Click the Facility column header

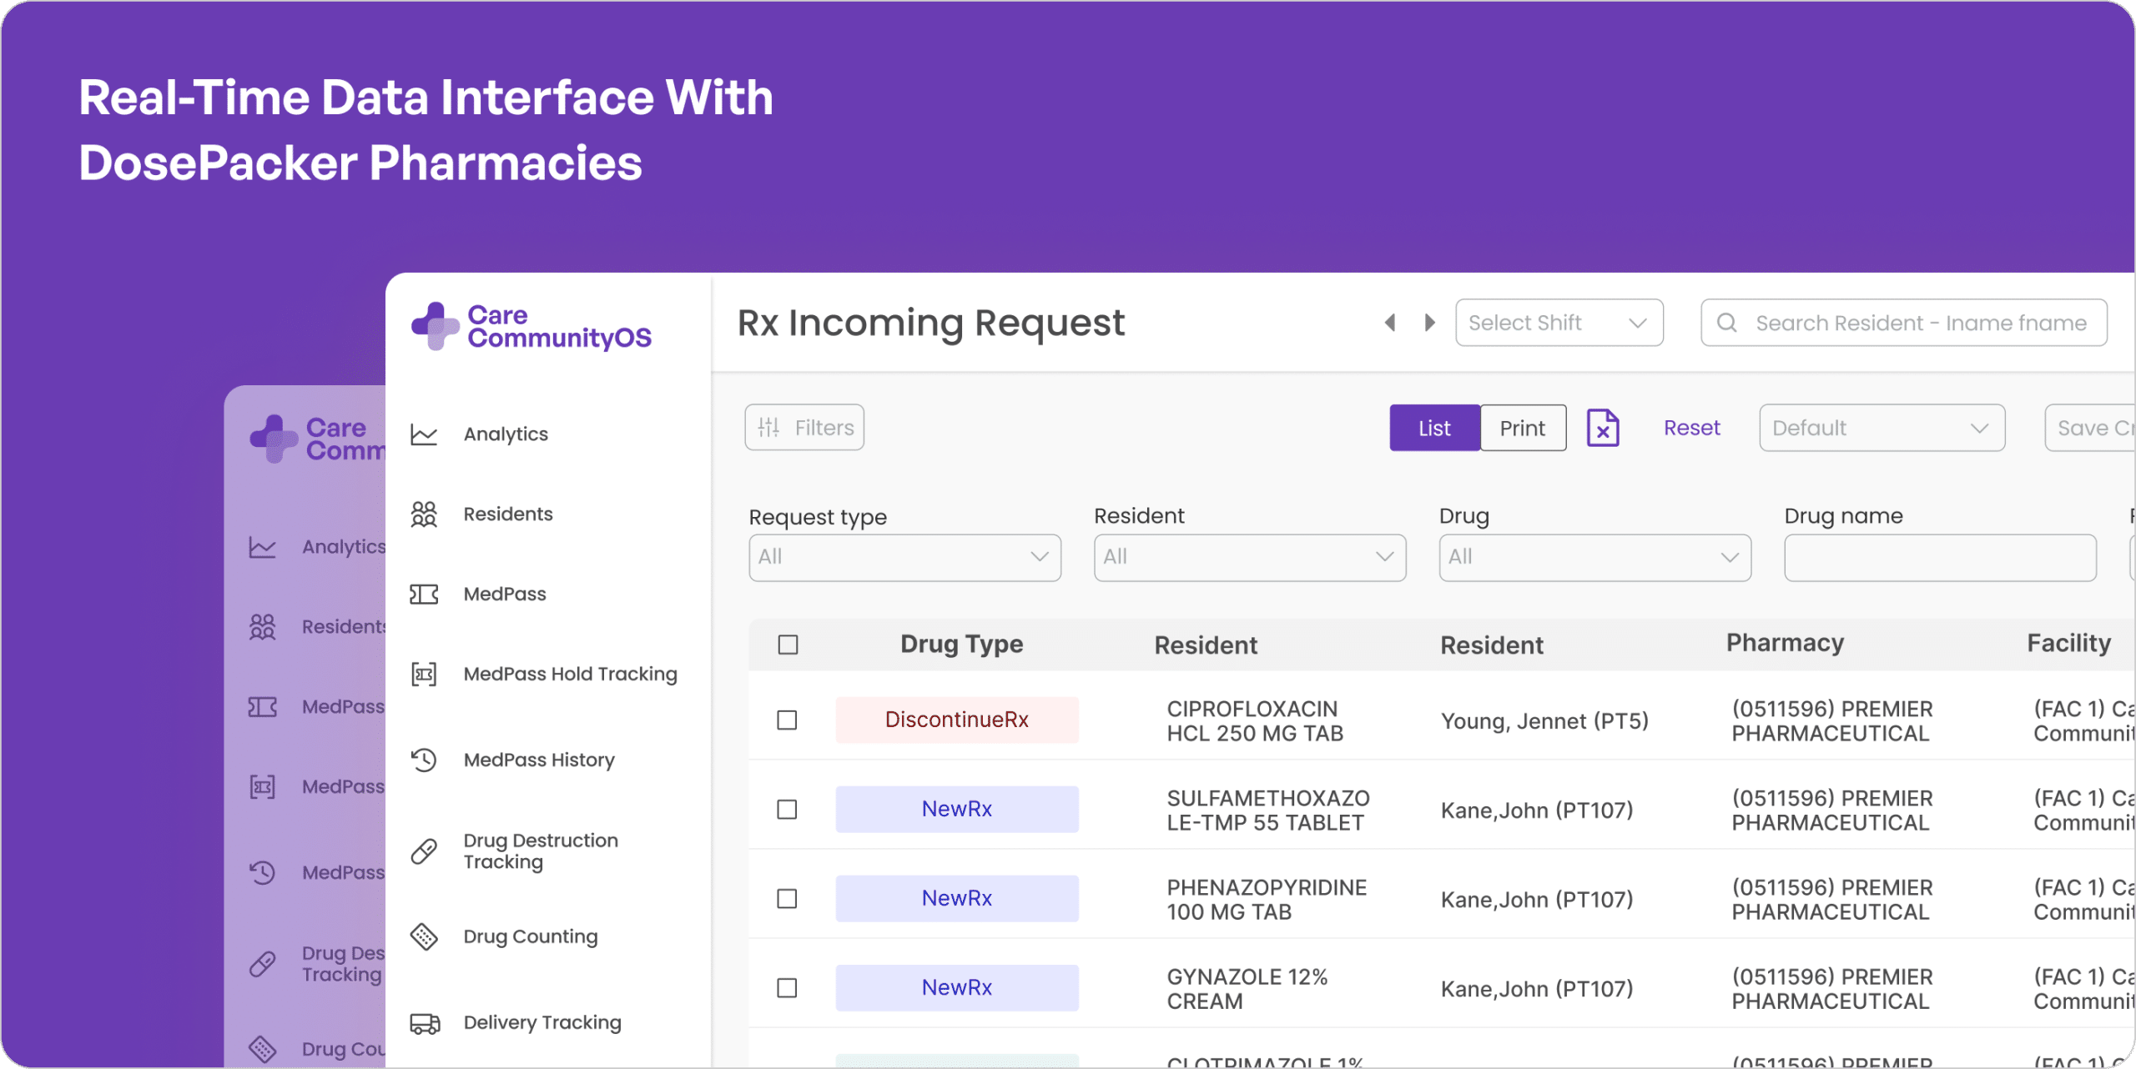point(2069,643)
